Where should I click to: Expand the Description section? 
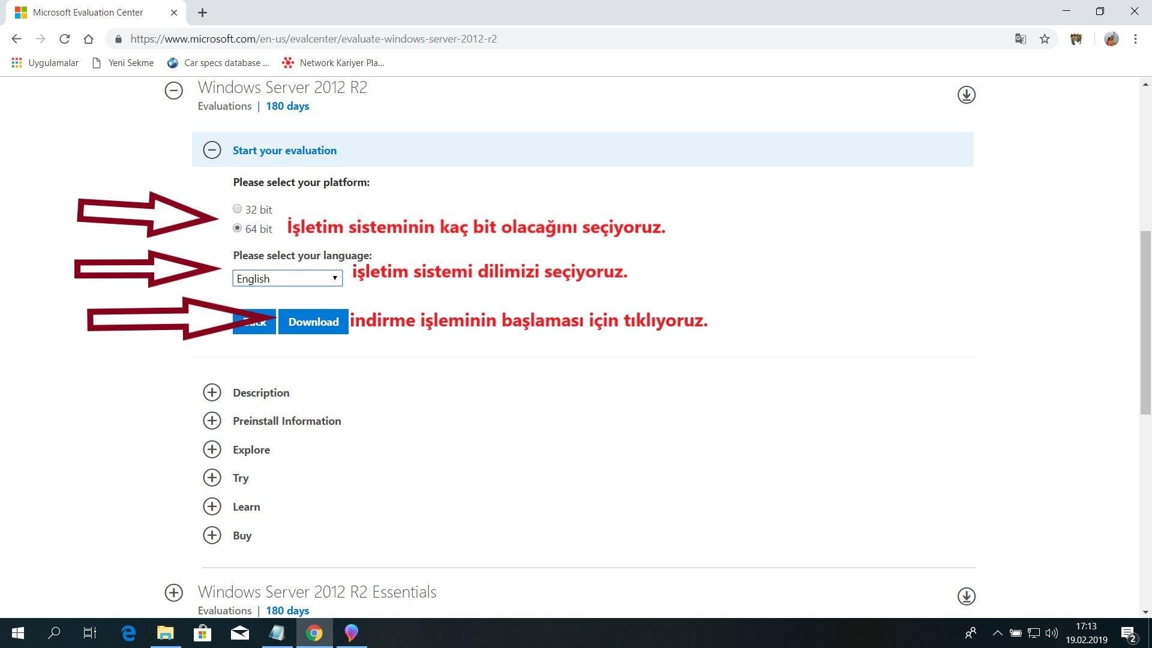point(212,392)
